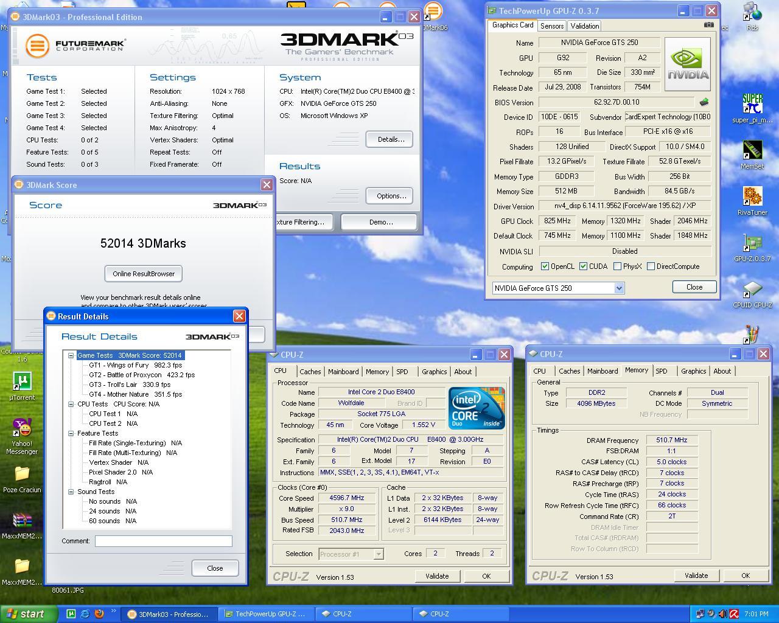Launch the RivaTuner desktop icon
Image resolution: width=779 pixels, height=623 pixels.
(752, 201)
